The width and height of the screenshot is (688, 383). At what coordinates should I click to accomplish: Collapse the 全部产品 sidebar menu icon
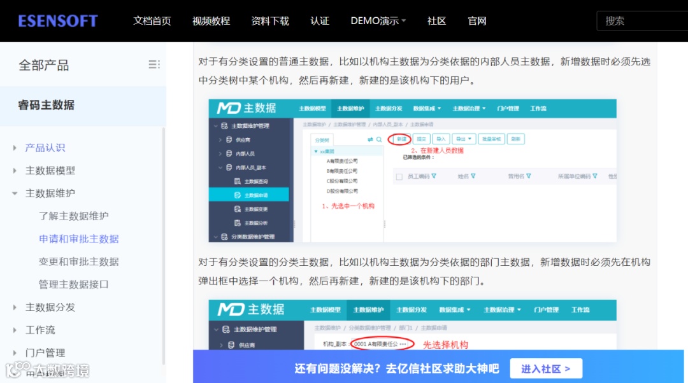tap(154, 65)
